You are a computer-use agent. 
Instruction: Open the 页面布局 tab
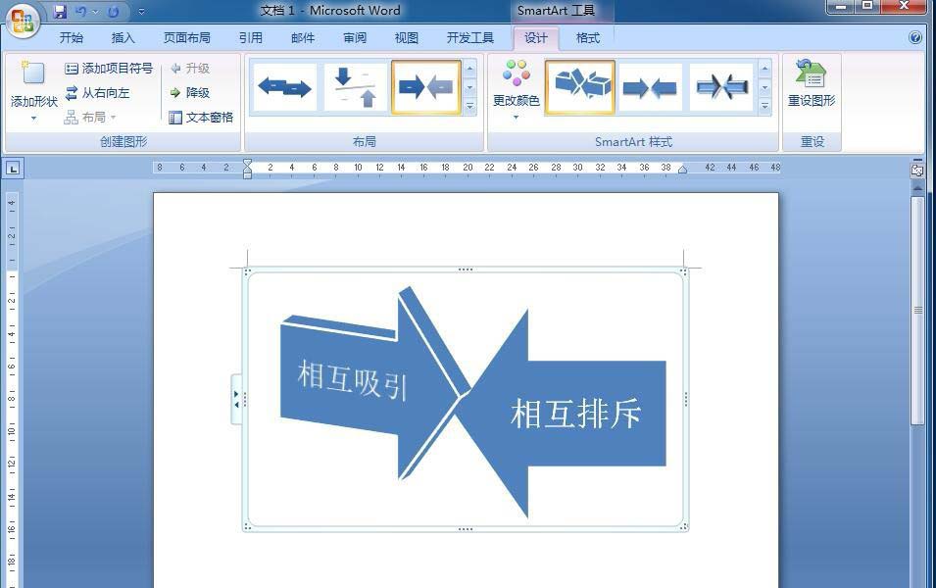coord(187,38)
